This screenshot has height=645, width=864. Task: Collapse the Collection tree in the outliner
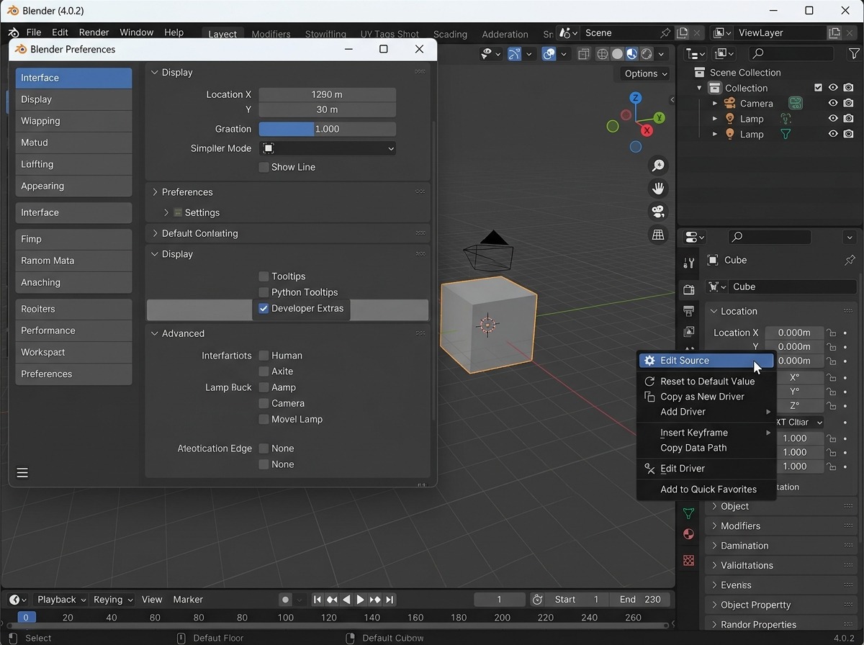point(699,89)
